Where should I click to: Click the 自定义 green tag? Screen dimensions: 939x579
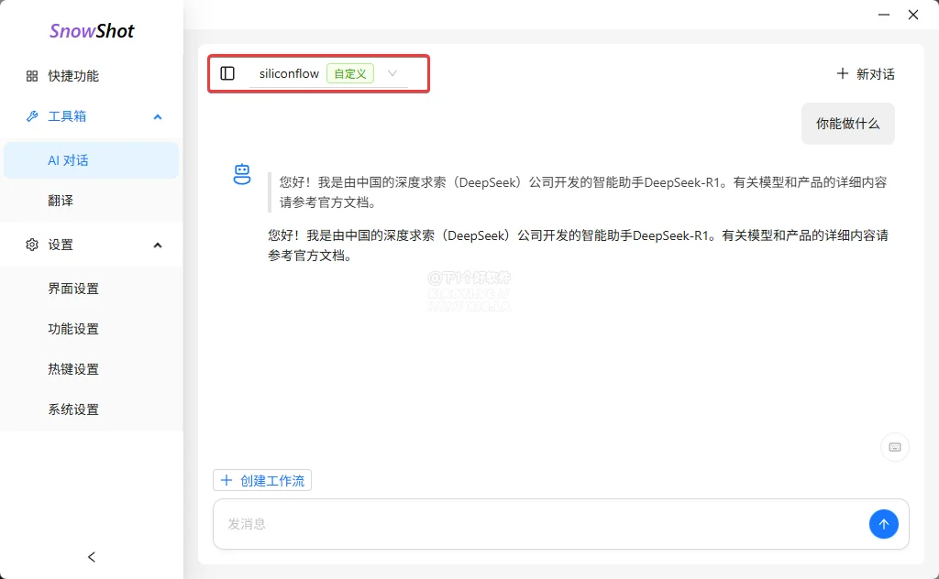coord(350,73)
